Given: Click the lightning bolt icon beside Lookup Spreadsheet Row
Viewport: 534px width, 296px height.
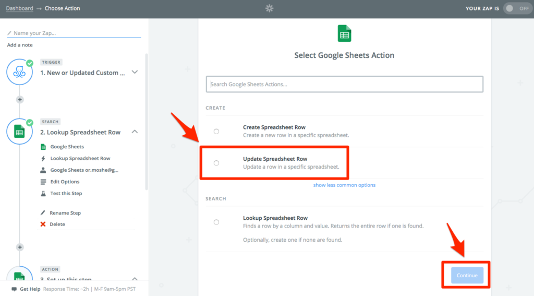Looking at the screenshot, I should coord(43,158).
